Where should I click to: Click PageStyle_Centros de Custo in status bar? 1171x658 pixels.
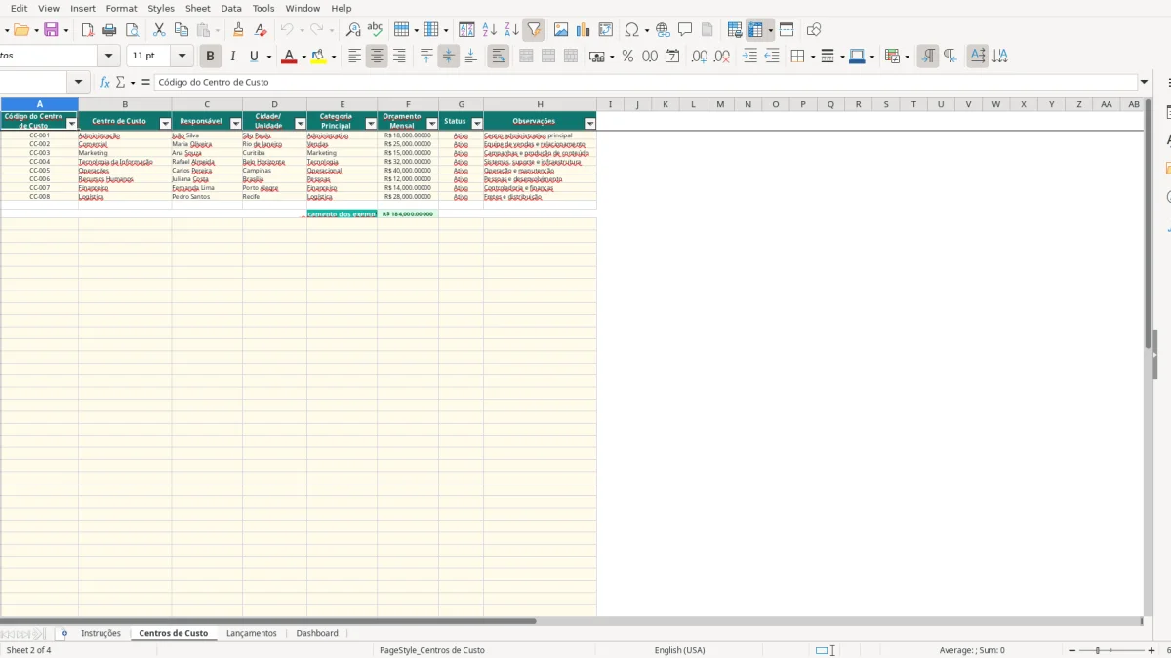coord(431,650)
